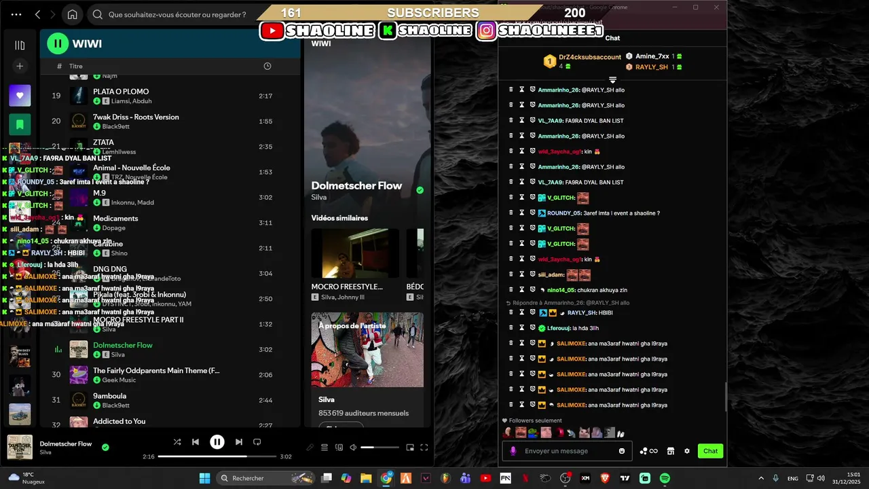The image size is (869, 489).
Task: Open FL Studio from the taskbar
Action: 445,478
